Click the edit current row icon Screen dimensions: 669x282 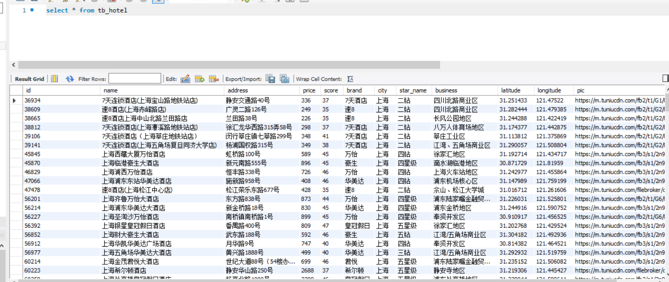click(185, 79)
